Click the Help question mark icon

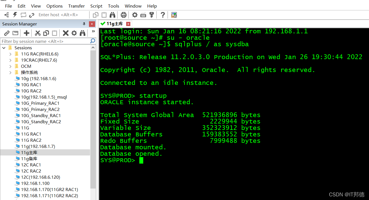(x=163, y=15)
